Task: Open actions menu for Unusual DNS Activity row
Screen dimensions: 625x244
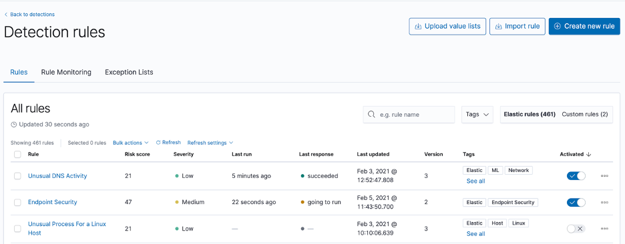Action: pyautogui.click(x=604, y=175)
